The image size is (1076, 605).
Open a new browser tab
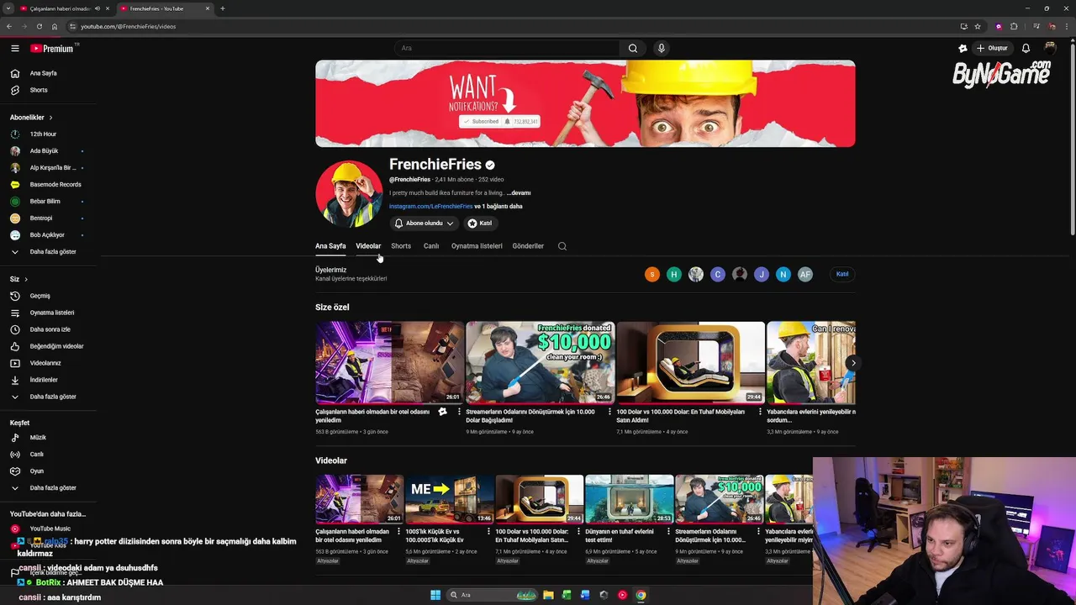coord(222,8)
